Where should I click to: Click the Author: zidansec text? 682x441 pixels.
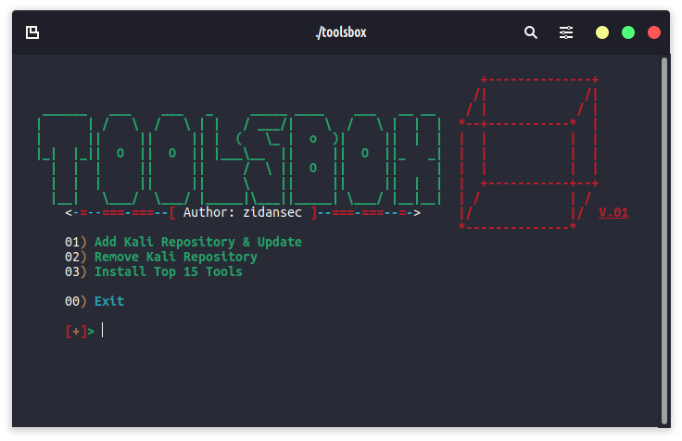click(x=242, y=212)
